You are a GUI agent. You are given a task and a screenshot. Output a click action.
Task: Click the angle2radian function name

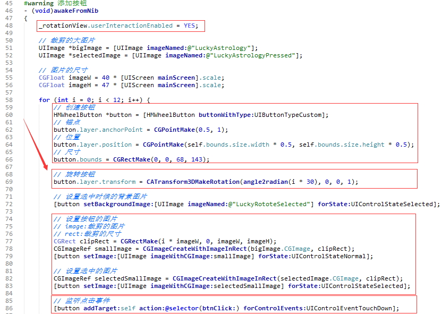coord(266,182)
